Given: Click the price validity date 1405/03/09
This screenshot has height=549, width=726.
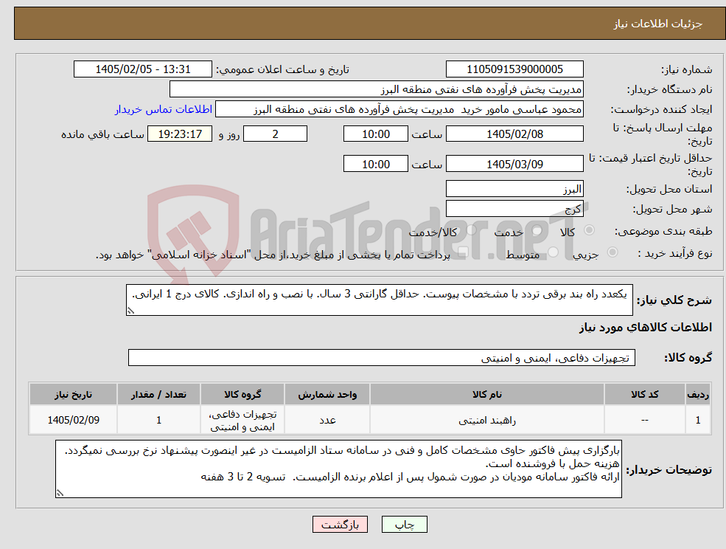Looking at the screenshot, I should tap(514, 164).
